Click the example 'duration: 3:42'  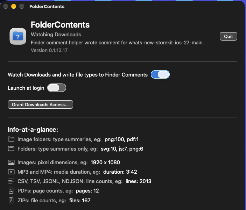click(120, 172)
